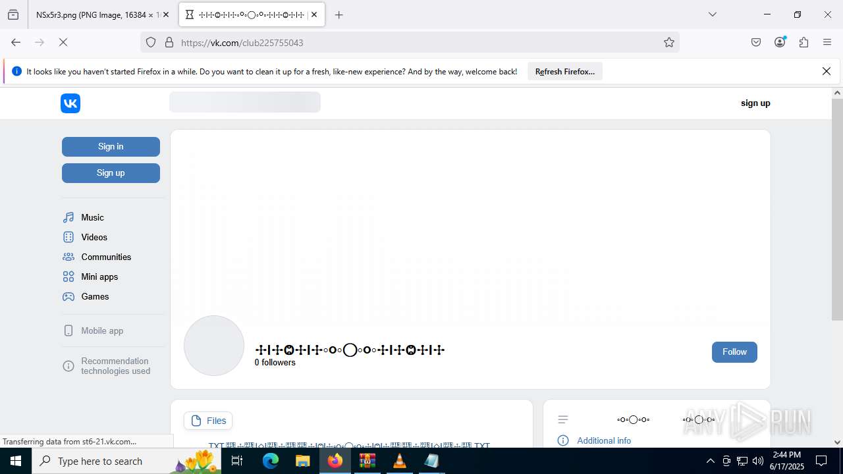
Task: Launch Microsoft Edge from taskbar
Action: click(x=271, y=461)
